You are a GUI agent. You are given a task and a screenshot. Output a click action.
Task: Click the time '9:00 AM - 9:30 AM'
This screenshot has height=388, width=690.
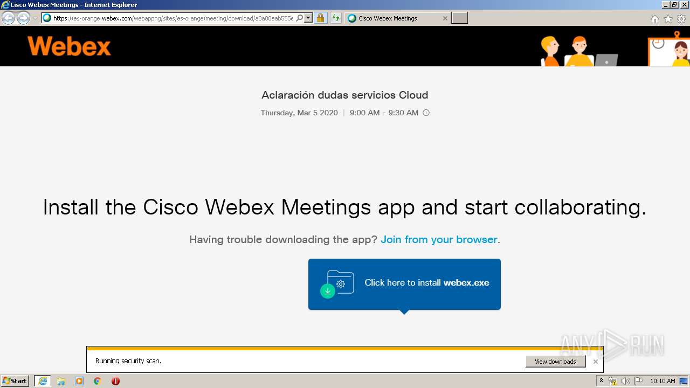384,113
